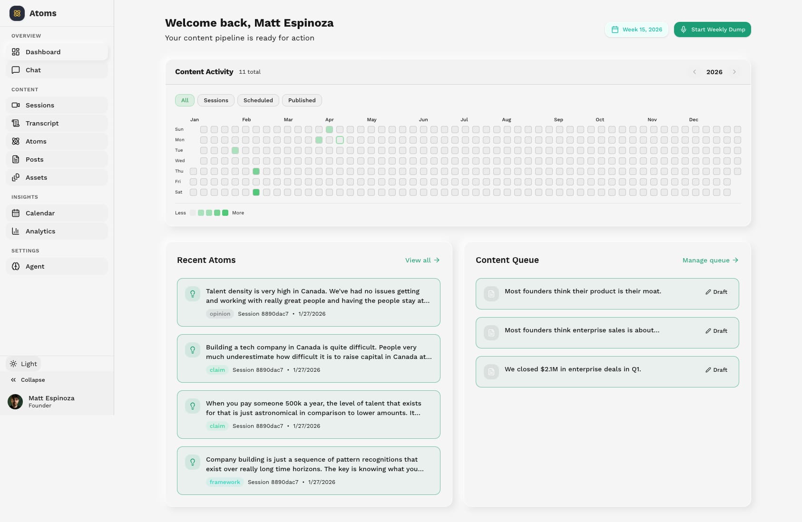802x522 pixels.
Task: Edit the draft about closing $2.1M deals
Action: [716, 370]
